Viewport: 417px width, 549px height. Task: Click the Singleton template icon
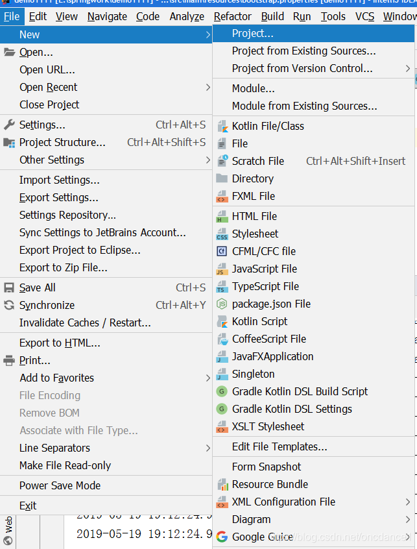click(x=222, y=374)
